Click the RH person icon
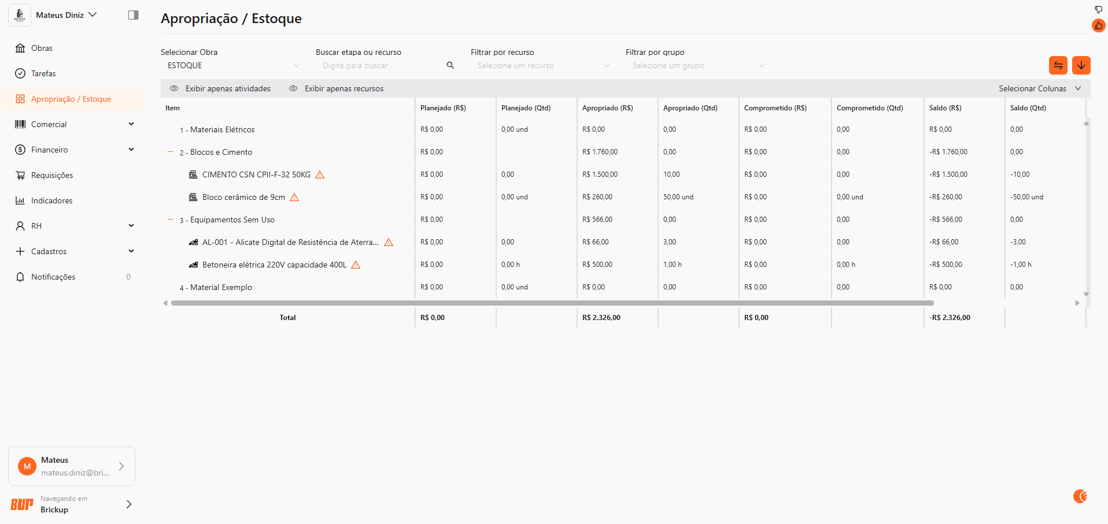1108x524 pixels. pos(20,226)
